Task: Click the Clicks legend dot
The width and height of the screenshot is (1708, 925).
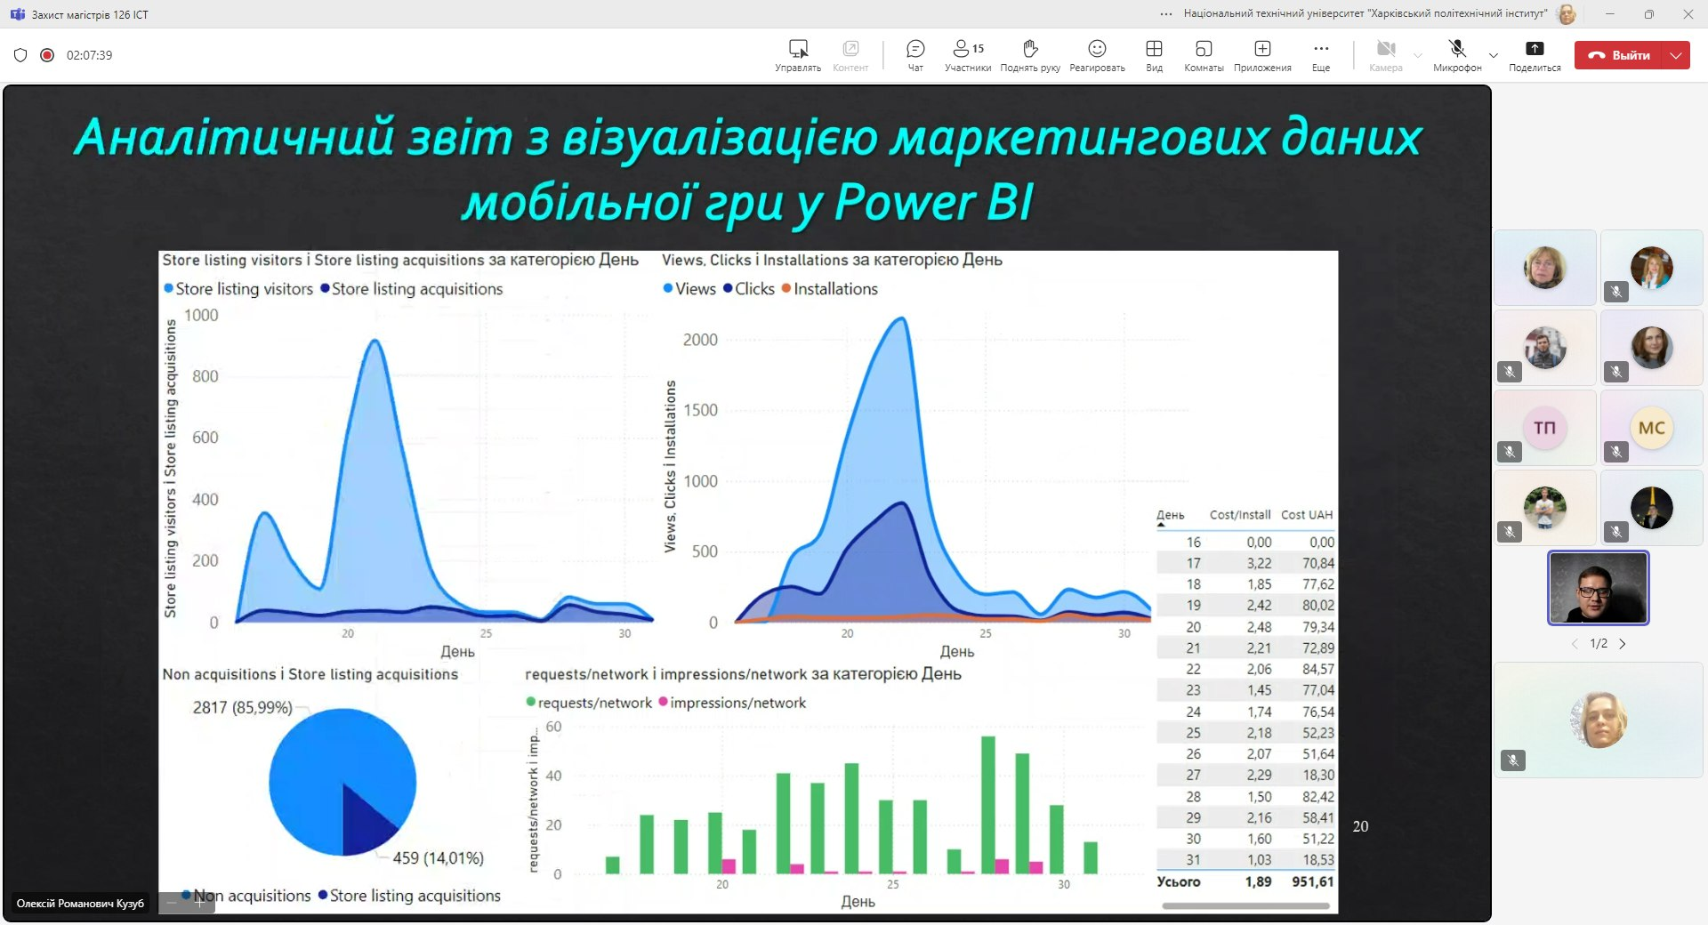Action: click(728, 288)
